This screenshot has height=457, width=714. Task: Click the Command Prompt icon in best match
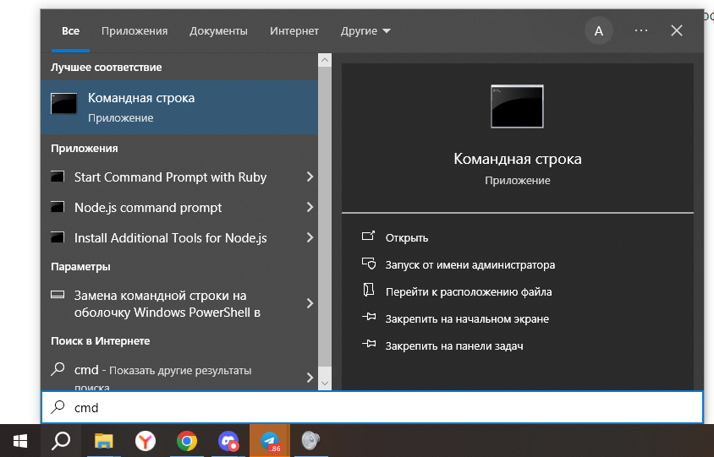pos(63,104)
